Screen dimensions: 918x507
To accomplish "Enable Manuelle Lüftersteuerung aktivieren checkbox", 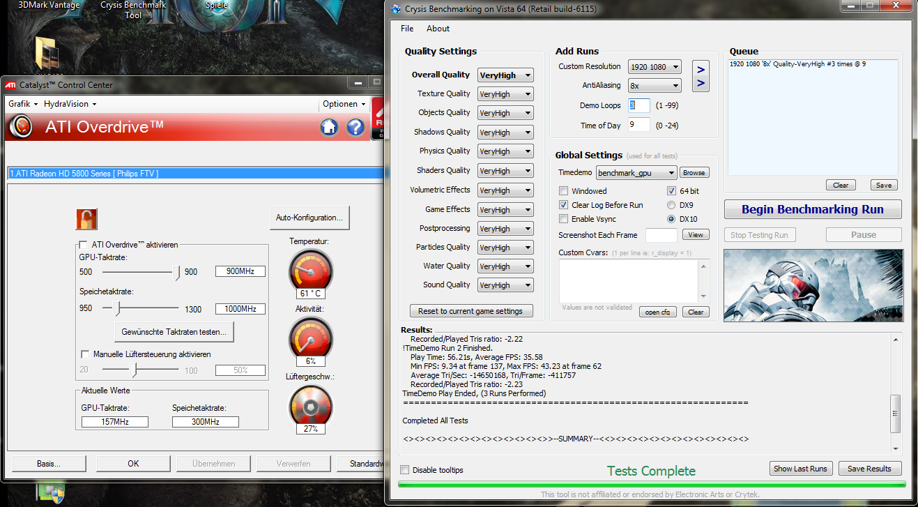I will tap(85, 354).
